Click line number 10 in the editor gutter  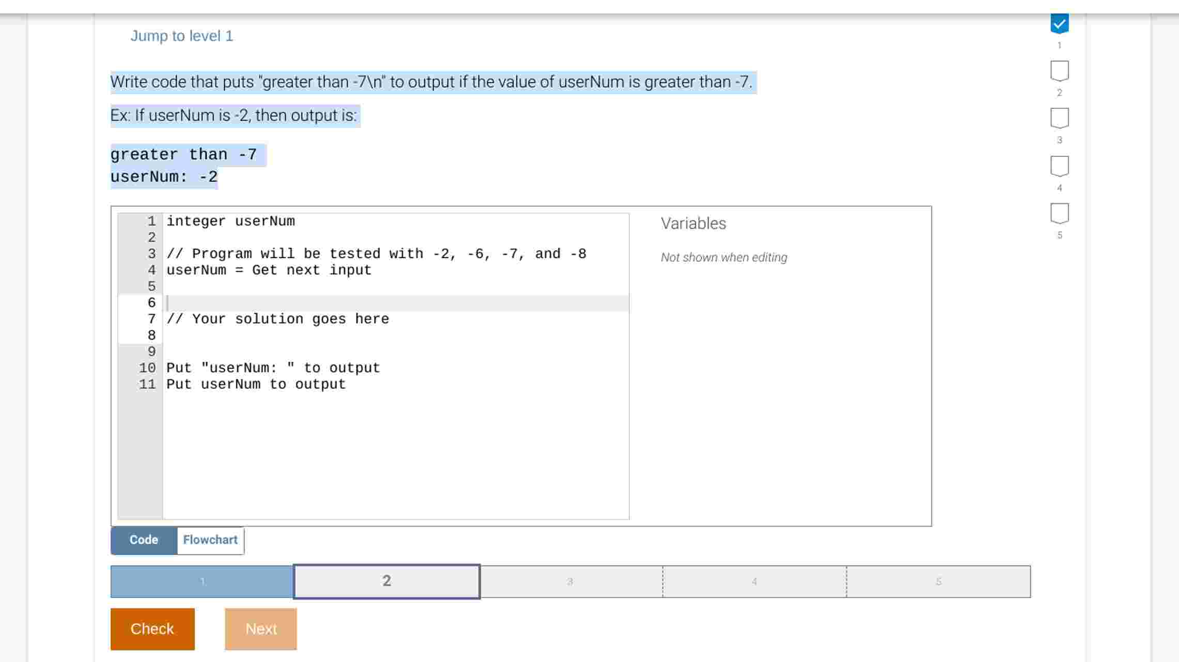[147, 367]
